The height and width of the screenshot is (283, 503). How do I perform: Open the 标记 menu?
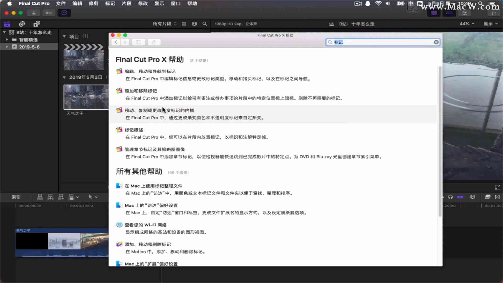pos(110,3)
